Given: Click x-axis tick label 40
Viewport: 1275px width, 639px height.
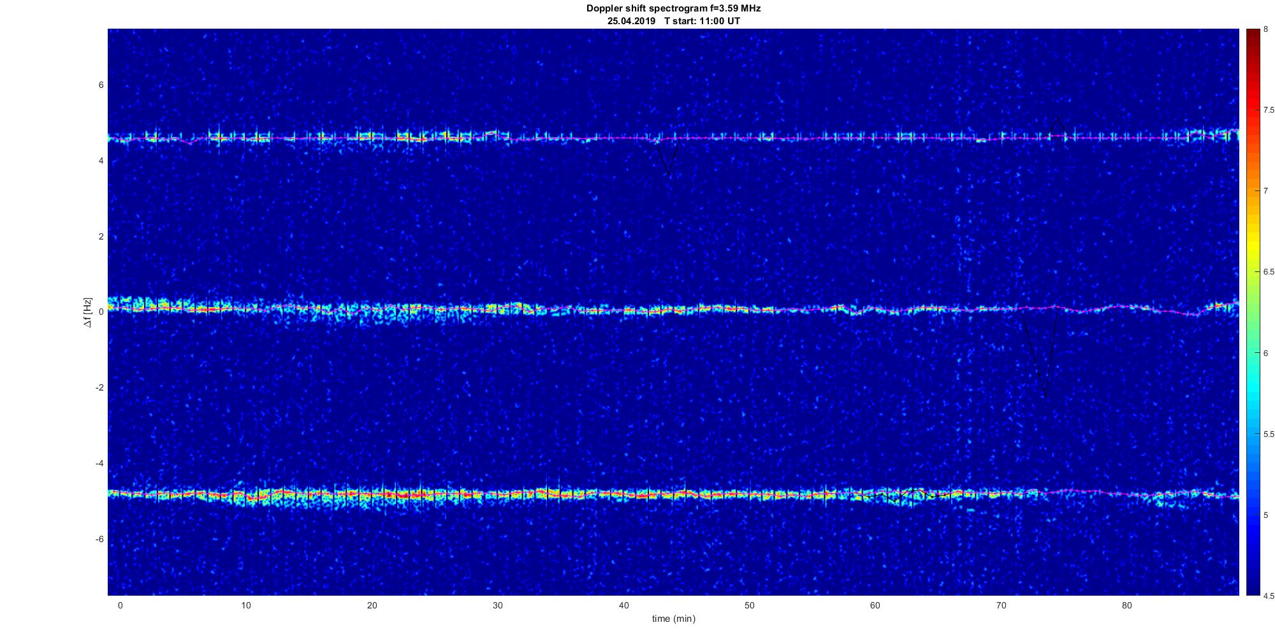Looking at the screenshot, I should [623, 605].
